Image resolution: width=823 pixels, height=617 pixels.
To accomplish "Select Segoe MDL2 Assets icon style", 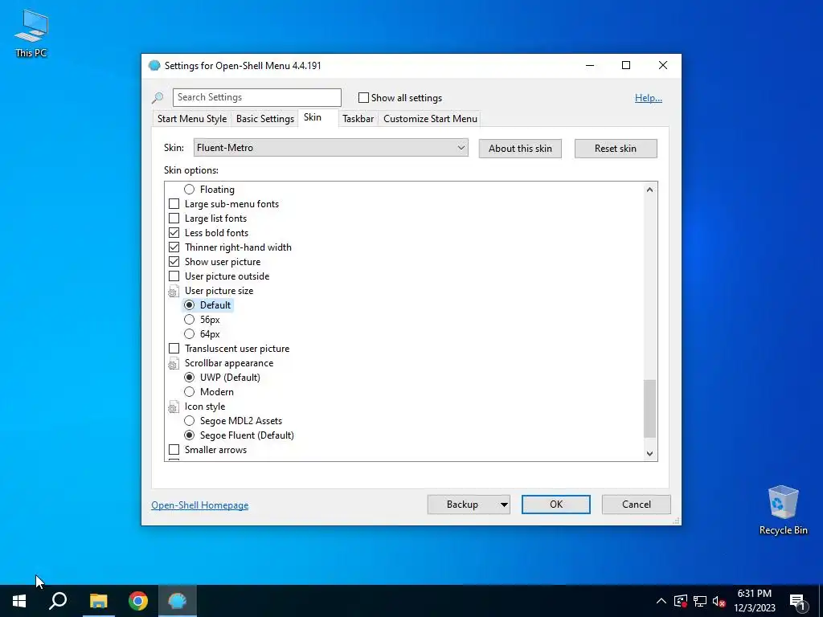I will [189, 421].
